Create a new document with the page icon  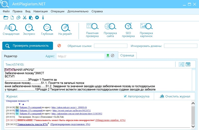(12, 17)
